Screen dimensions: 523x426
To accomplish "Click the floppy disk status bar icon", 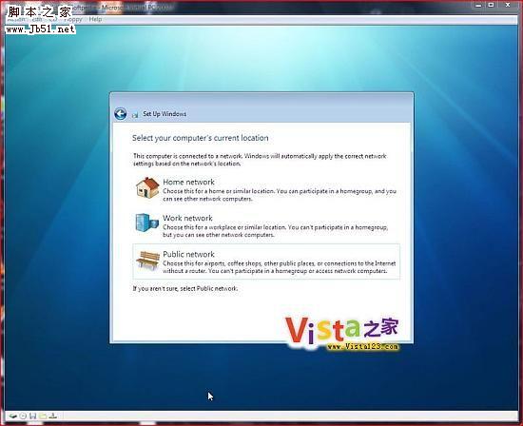I will click(x=32, y=416).
